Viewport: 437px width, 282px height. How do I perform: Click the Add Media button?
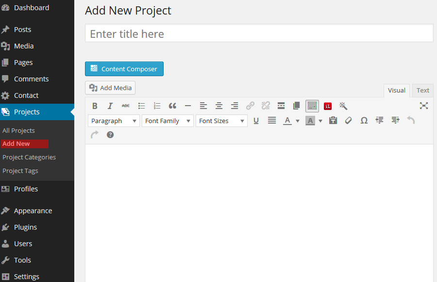(110, 88)
